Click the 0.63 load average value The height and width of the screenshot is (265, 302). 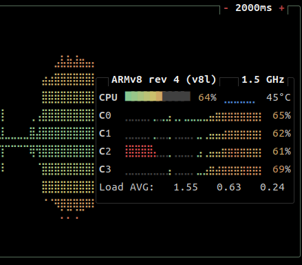click(229, 187)
